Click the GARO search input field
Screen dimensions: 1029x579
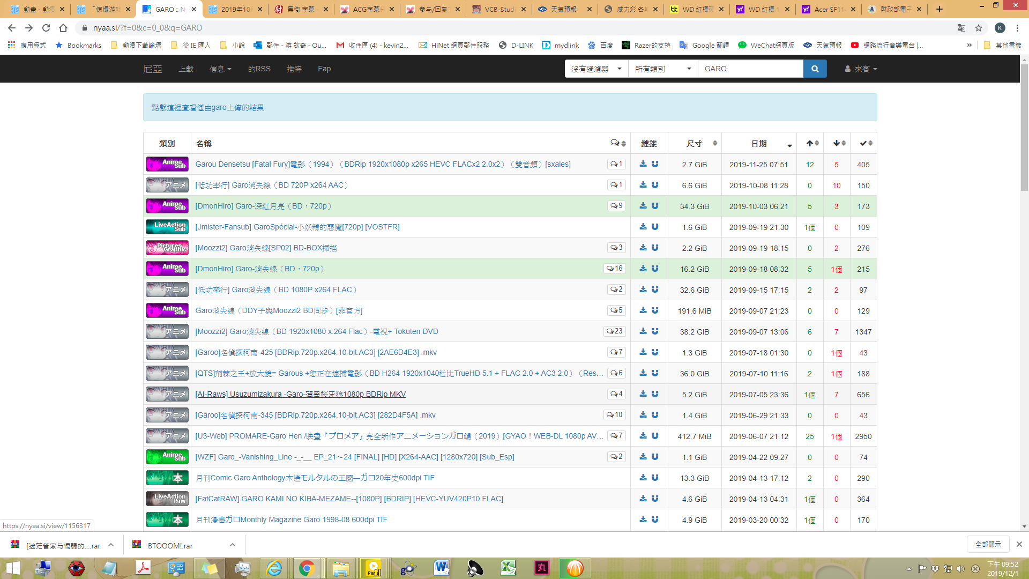[750, 69]
